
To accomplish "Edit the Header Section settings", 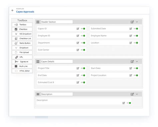I will [x=132, y=22].
